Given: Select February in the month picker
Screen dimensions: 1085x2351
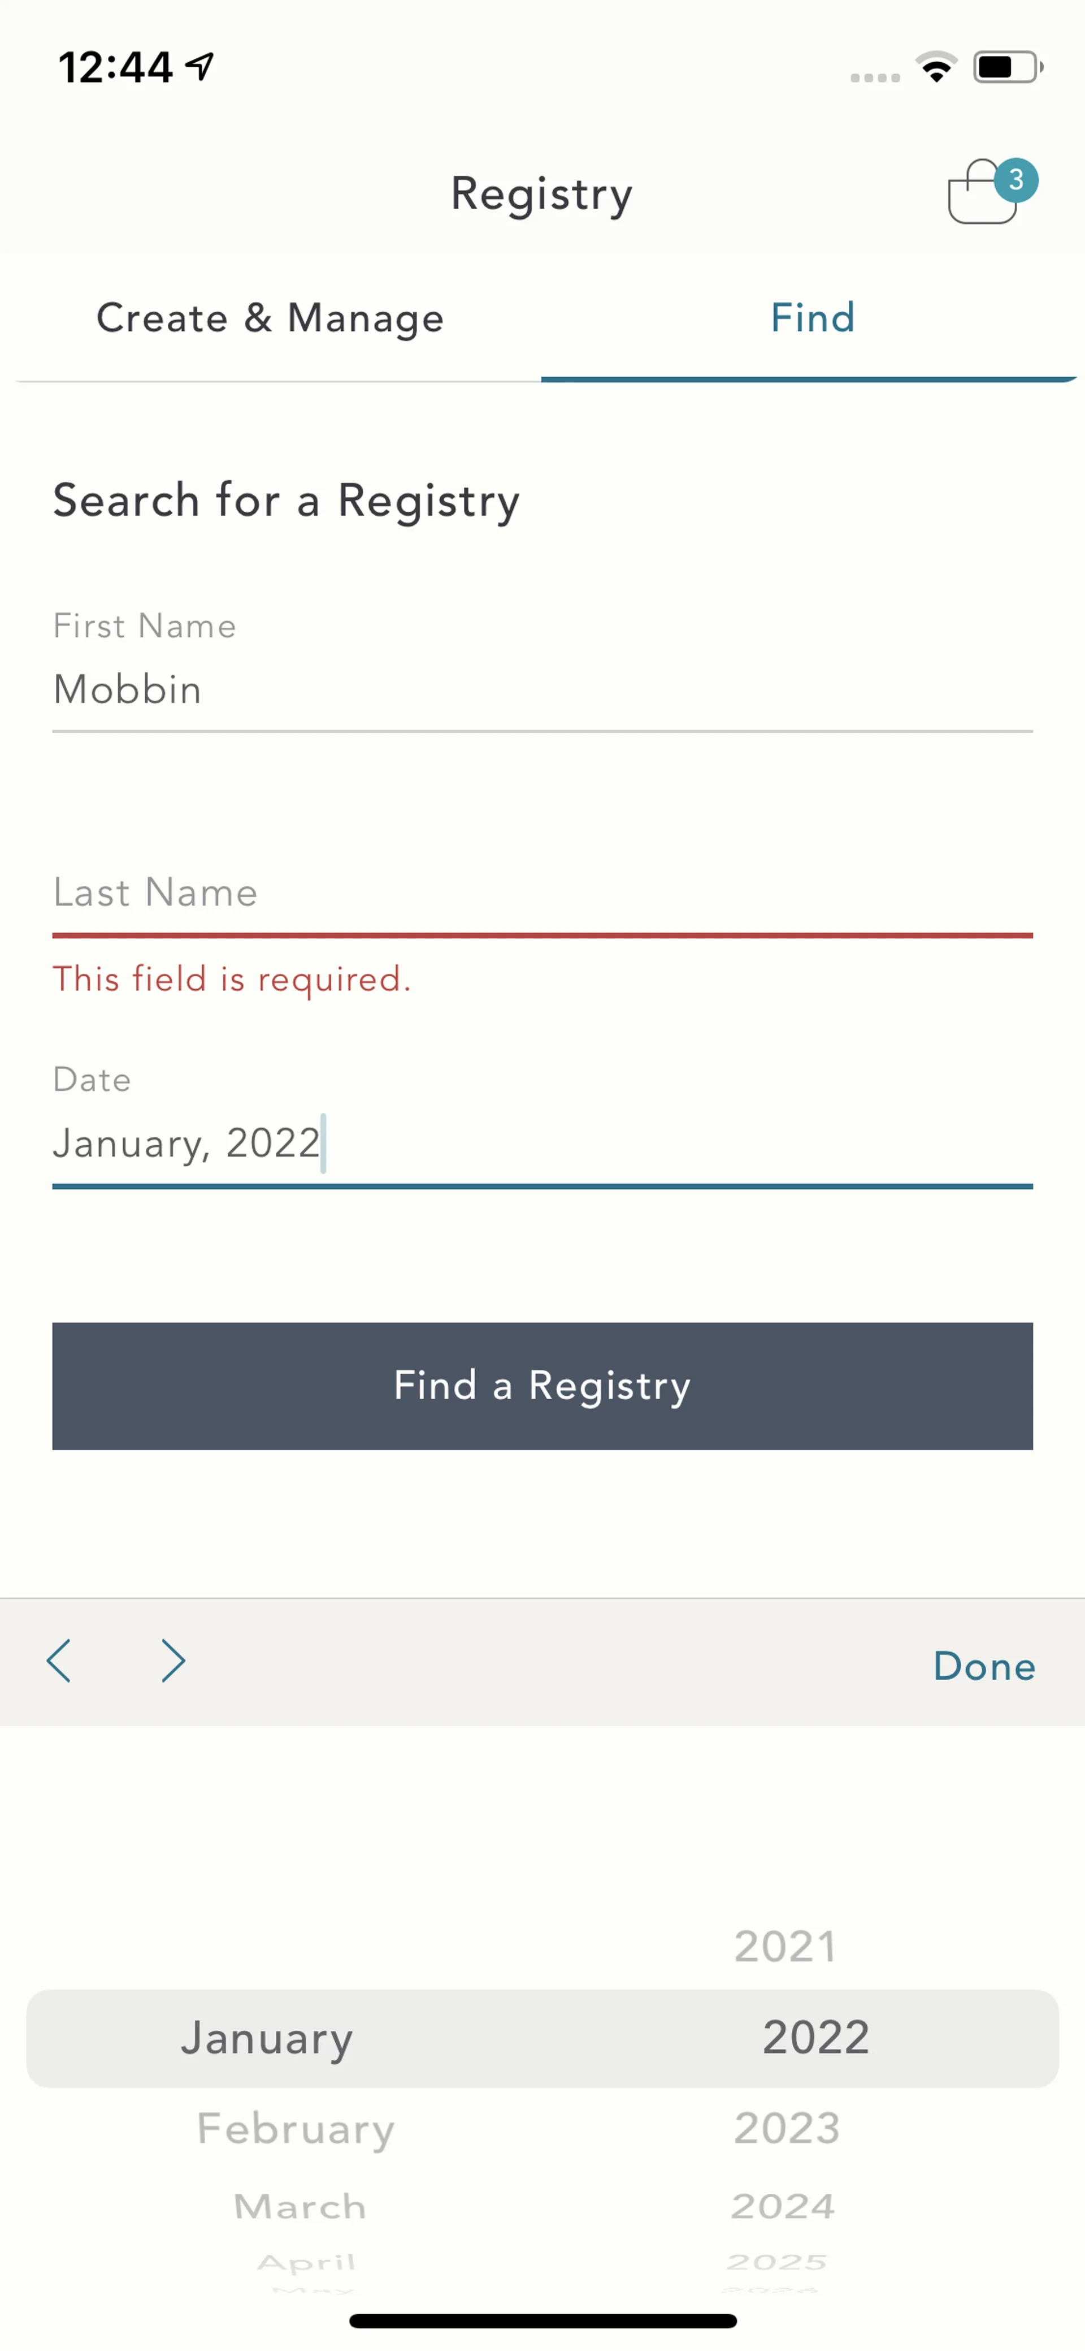Looking at the screenshot, I should click(x=296, y=2128).
